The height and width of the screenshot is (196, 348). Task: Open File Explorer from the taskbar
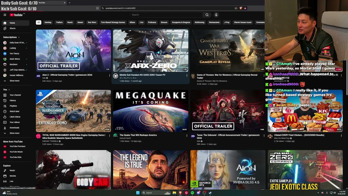coord(174,193)
